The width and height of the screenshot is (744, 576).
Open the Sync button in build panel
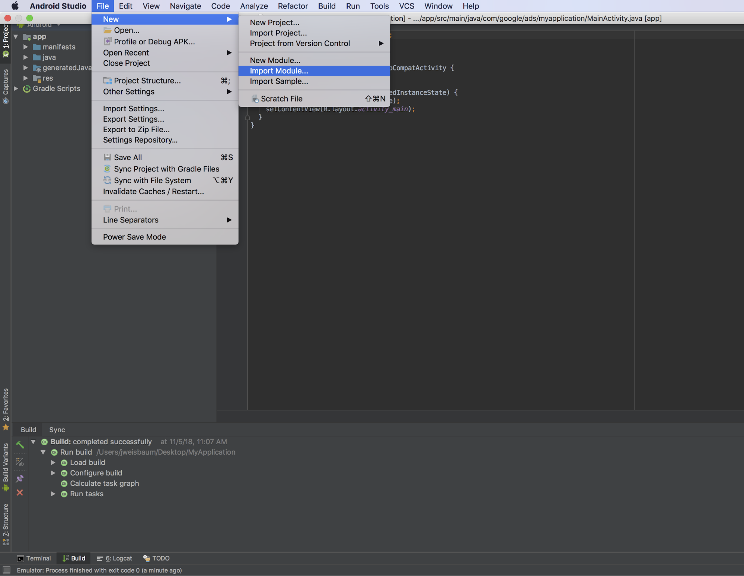(x=57, y=429)
